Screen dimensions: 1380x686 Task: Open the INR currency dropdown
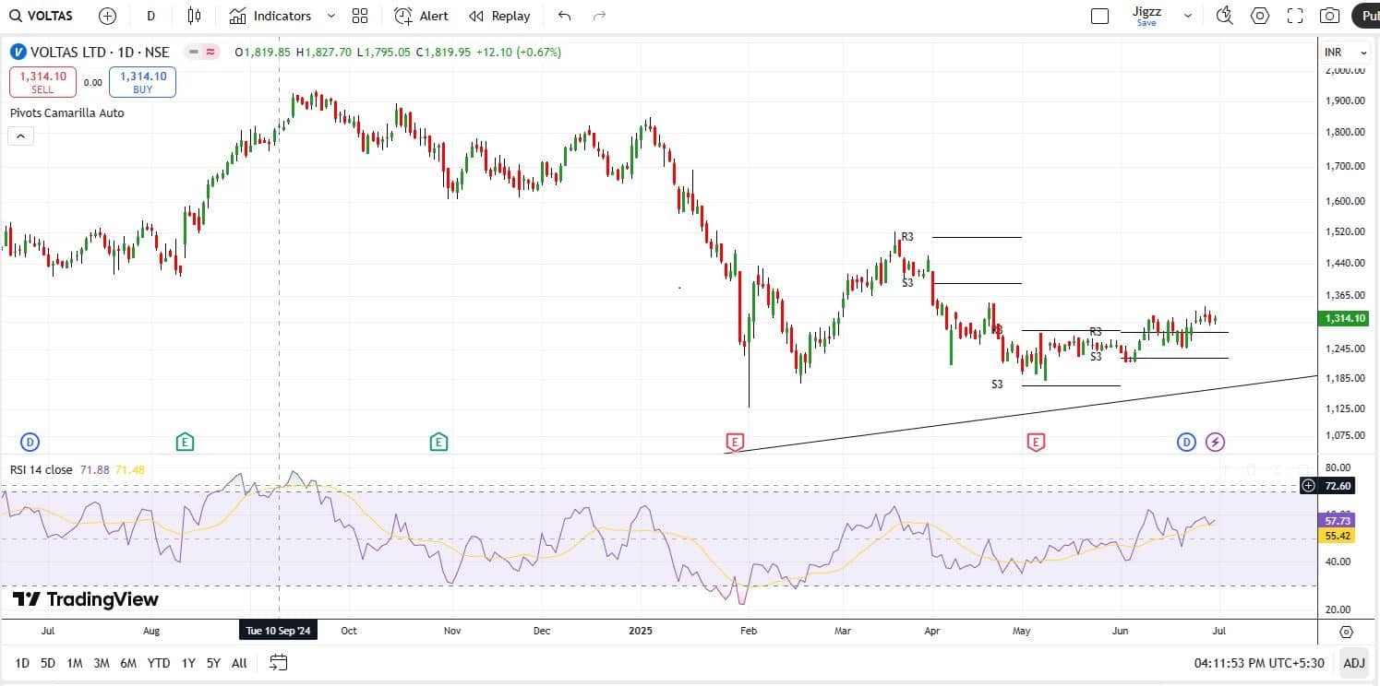coord(1346,53)
